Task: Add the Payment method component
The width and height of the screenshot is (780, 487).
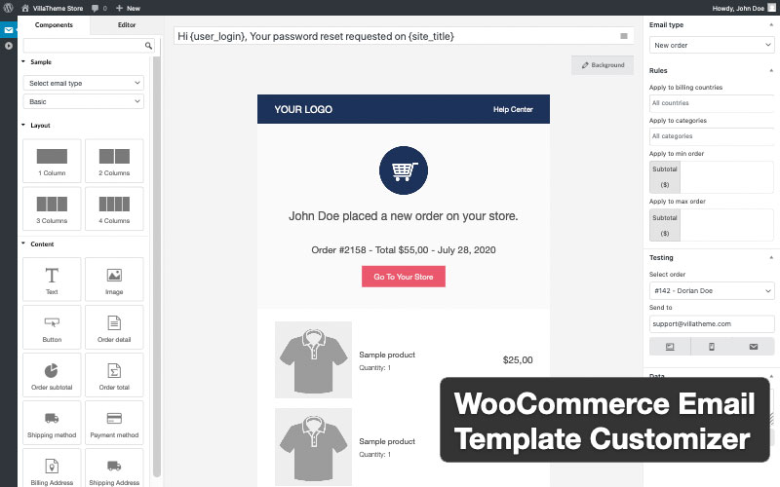Action: (x=114, y=423)
